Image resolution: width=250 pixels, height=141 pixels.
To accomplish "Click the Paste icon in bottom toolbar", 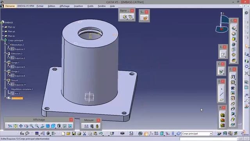I will 95,134.
